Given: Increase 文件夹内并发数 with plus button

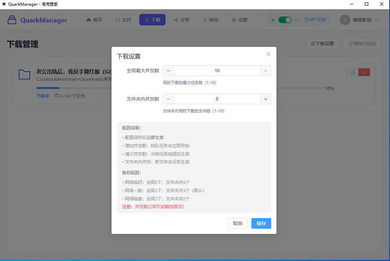Looking at the screenshot, I should pyautogui.click(x=266, y=99).
